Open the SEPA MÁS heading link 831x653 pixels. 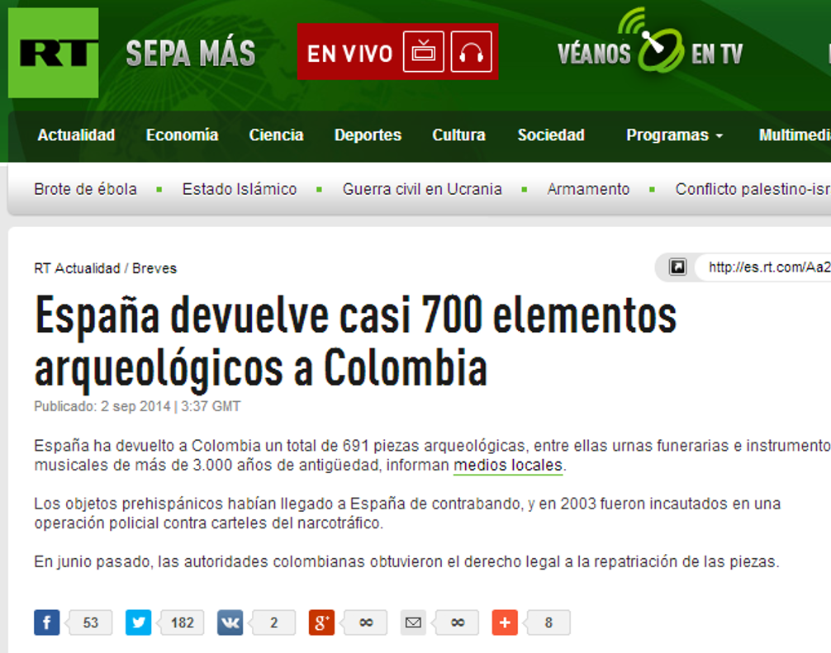pos(191,54)
